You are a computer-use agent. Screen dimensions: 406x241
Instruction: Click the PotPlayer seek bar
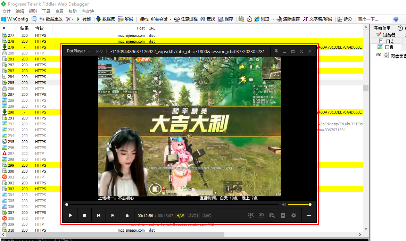tap(173, 205)
